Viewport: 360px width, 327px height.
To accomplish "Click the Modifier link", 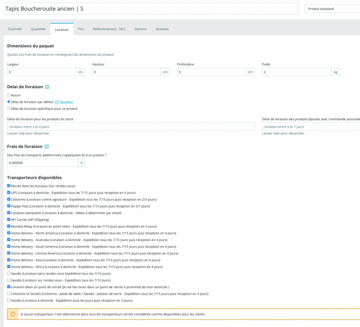I will 67,102.
